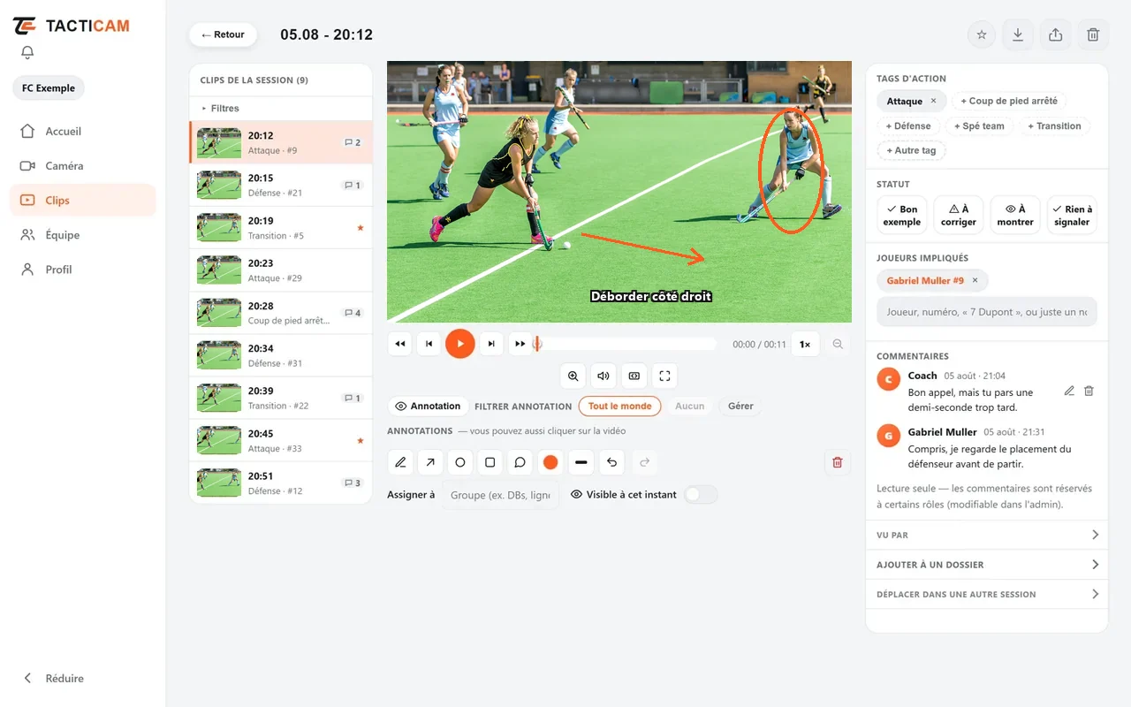Screen dimensions: 1131x707
Task: Share the clip via export icon
Action: click(x=1055, y=35)
